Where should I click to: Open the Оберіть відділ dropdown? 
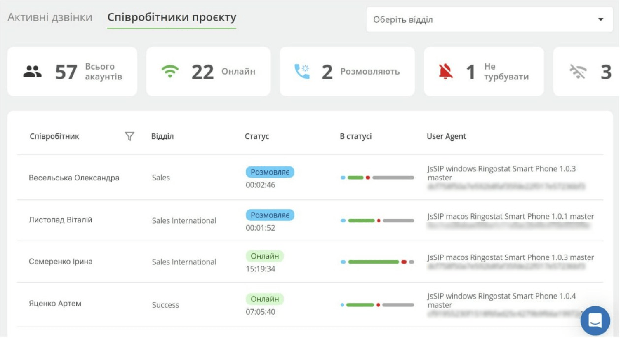[x=489, y=19]
